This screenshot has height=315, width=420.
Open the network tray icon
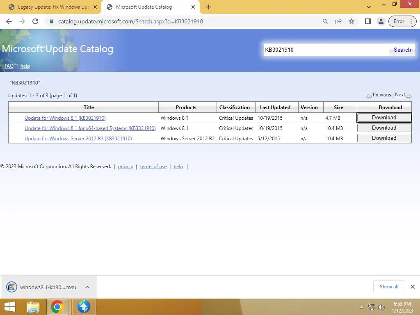pos(371,307)
